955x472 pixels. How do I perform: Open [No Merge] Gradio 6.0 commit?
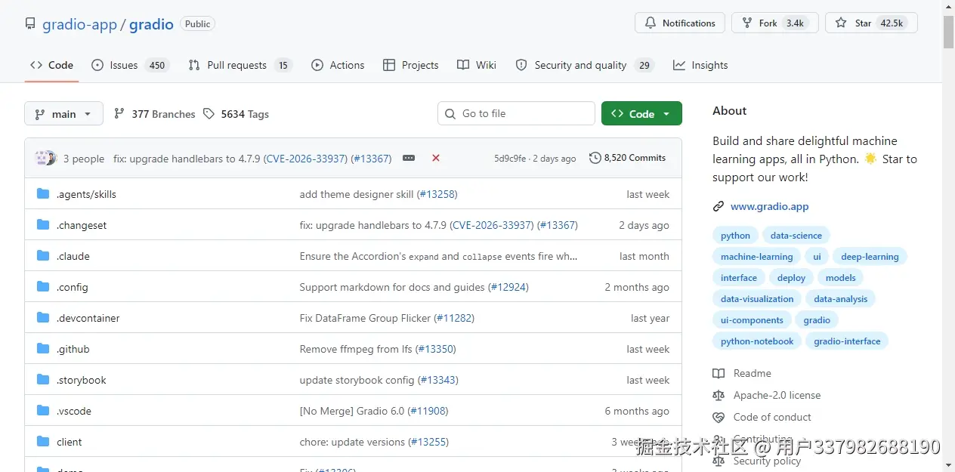[352, 411]
